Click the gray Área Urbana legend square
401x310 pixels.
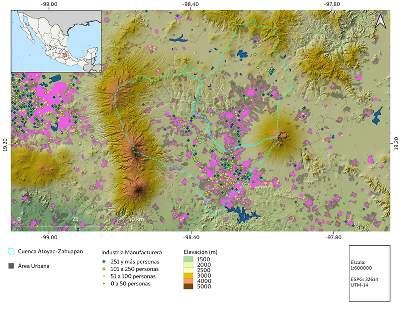pos(11,266)
